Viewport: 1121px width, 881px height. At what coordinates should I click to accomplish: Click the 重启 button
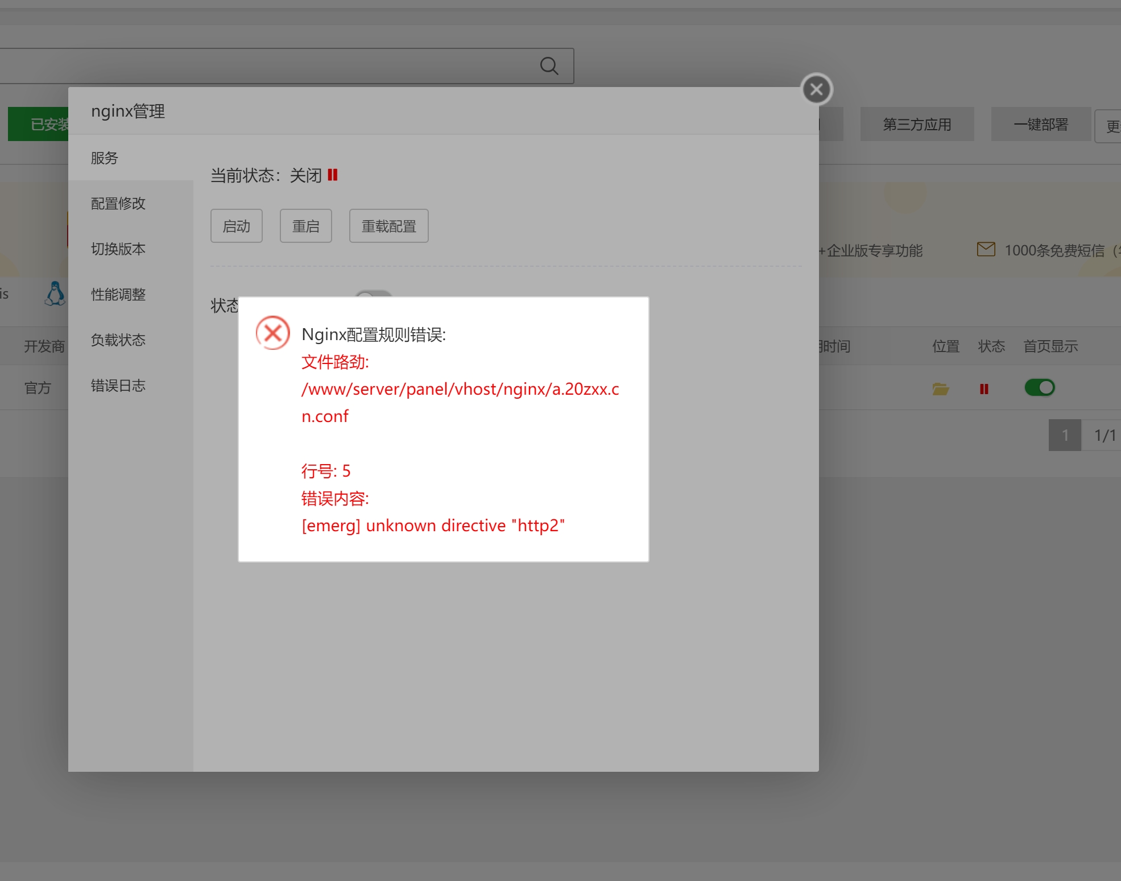click(x=306, y=226)
